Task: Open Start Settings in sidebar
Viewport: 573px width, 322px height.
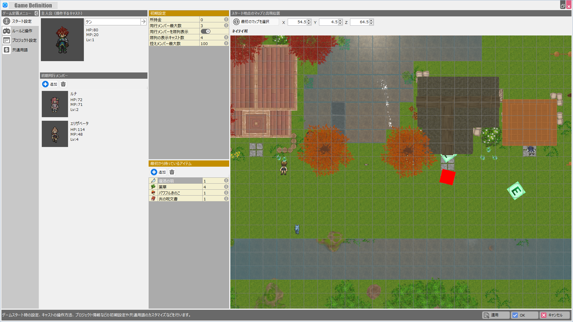Action: click(x=21, y=21)
